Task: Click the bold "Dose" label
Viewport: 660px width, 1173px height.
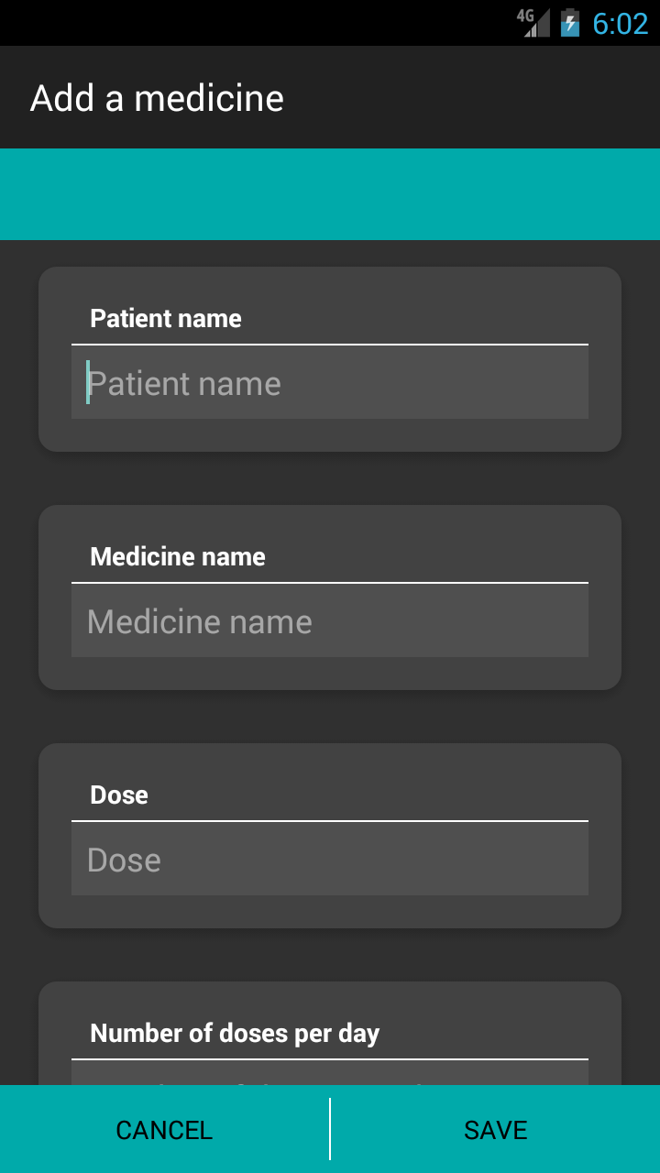Action: pyautogui.click(x=119, y=795)
